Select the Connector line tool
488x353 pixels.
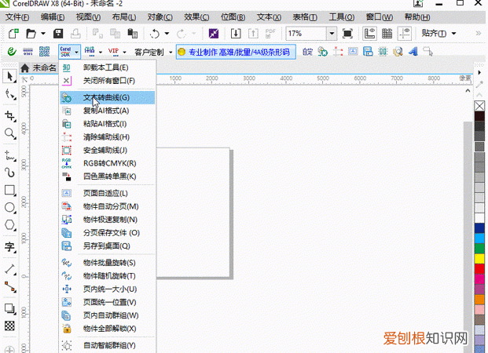tap(10, 287)
